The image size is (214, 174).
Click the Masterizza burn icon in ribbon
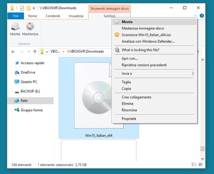[30, 26]
